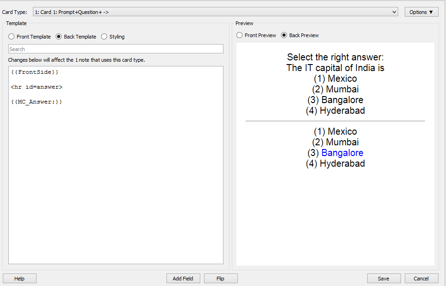Click the Add Field button
The height and width of the screenshot is (286, 446).
[x=183, y=279]
